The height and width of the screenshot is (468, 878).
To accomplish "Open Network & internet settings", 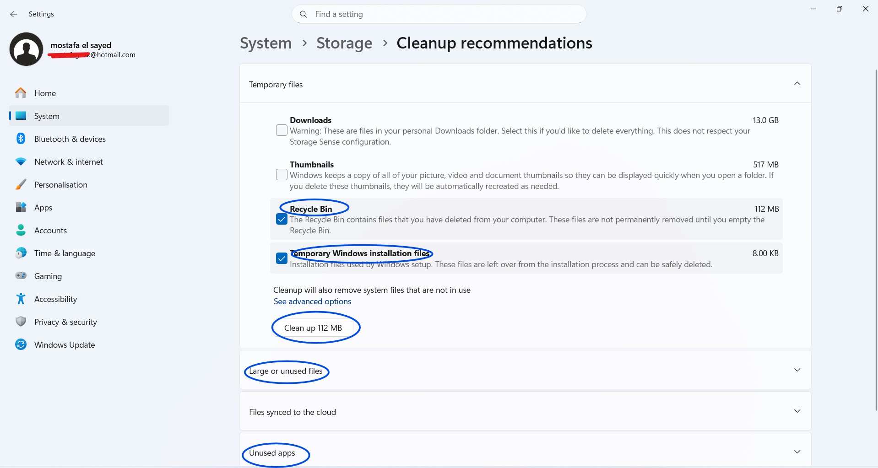I will (x=68, y=161).
